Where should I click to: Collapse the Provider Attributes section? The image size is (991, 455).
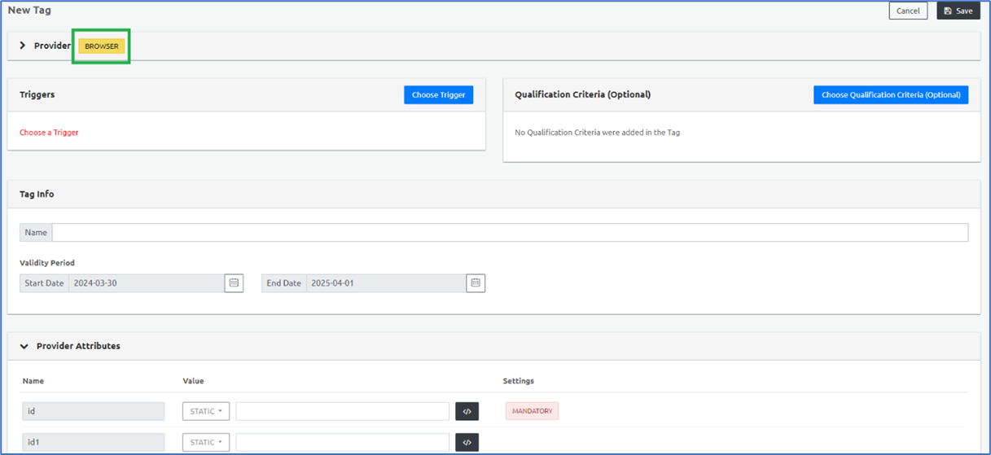click(24, 346)
